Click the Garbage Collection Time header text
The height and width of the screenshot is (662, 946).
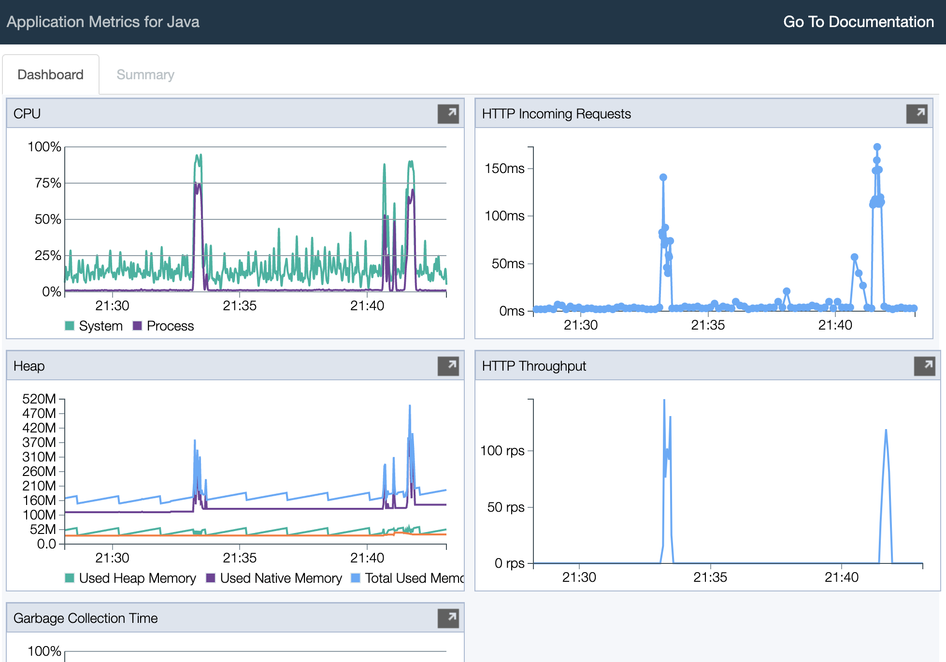coord(86,618)
